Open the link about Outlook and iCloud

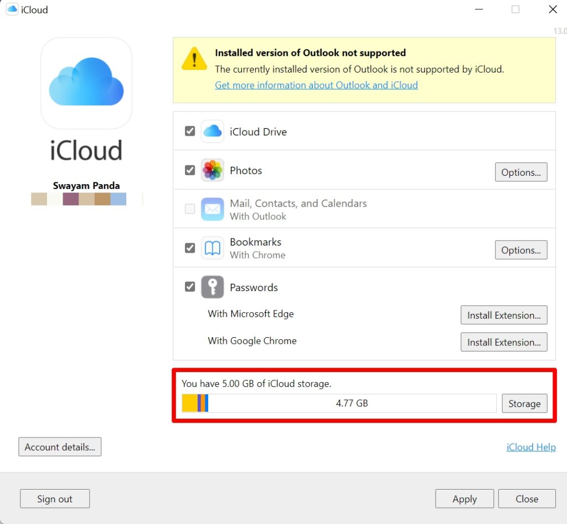pyautogui.click(x=316, y=85)
